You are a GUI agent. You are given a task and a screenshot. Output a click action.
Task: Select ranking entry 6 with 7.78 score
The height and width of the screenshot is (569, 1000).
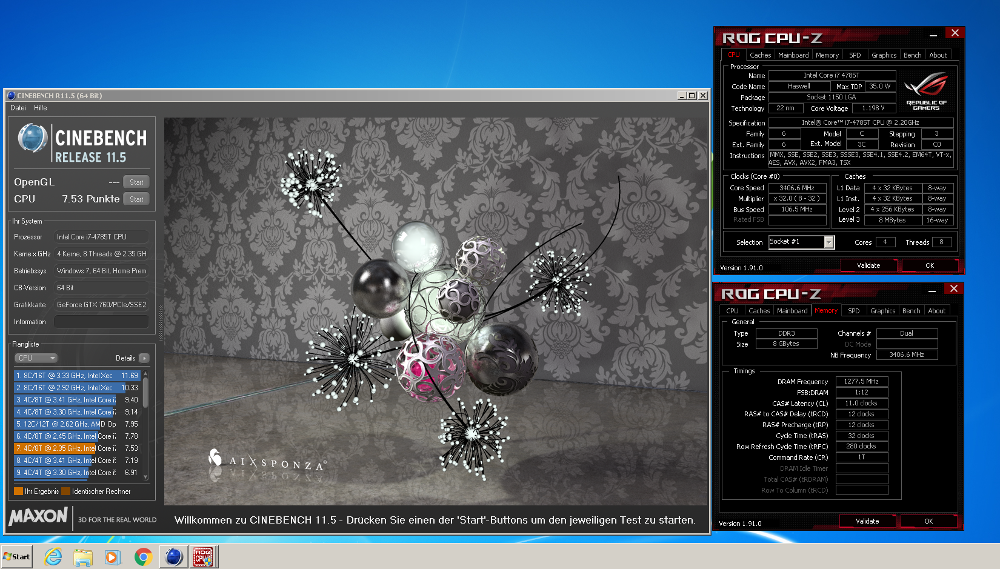coord(77,436)
